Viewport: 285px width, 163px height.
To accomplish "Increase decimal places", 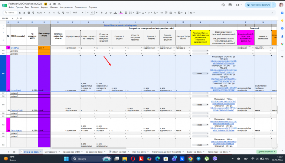I will pyautogui.click(x=63, y=13).
